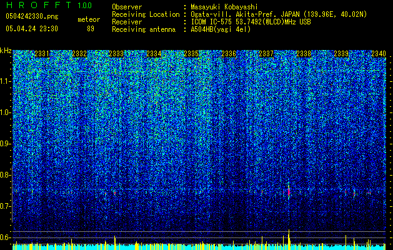Click the Receiving Location Ogata-vill. Akita-Pref. text
The height and width of the screenshot is (250, 393).
coord(279,14)
